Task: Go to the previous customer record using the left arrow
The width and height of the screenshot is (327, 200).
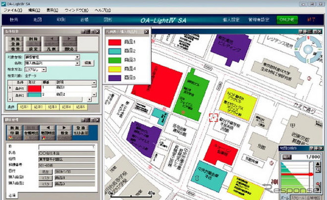Action: click(48, 128)
